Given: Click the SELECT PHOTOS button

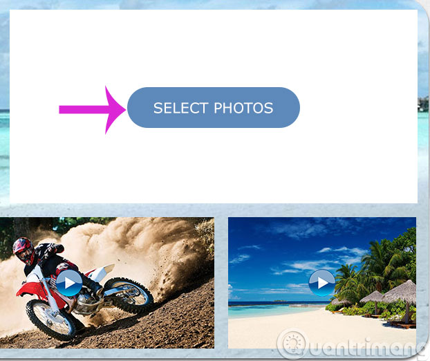Looking at the screenshot, I should pos(214,107).
